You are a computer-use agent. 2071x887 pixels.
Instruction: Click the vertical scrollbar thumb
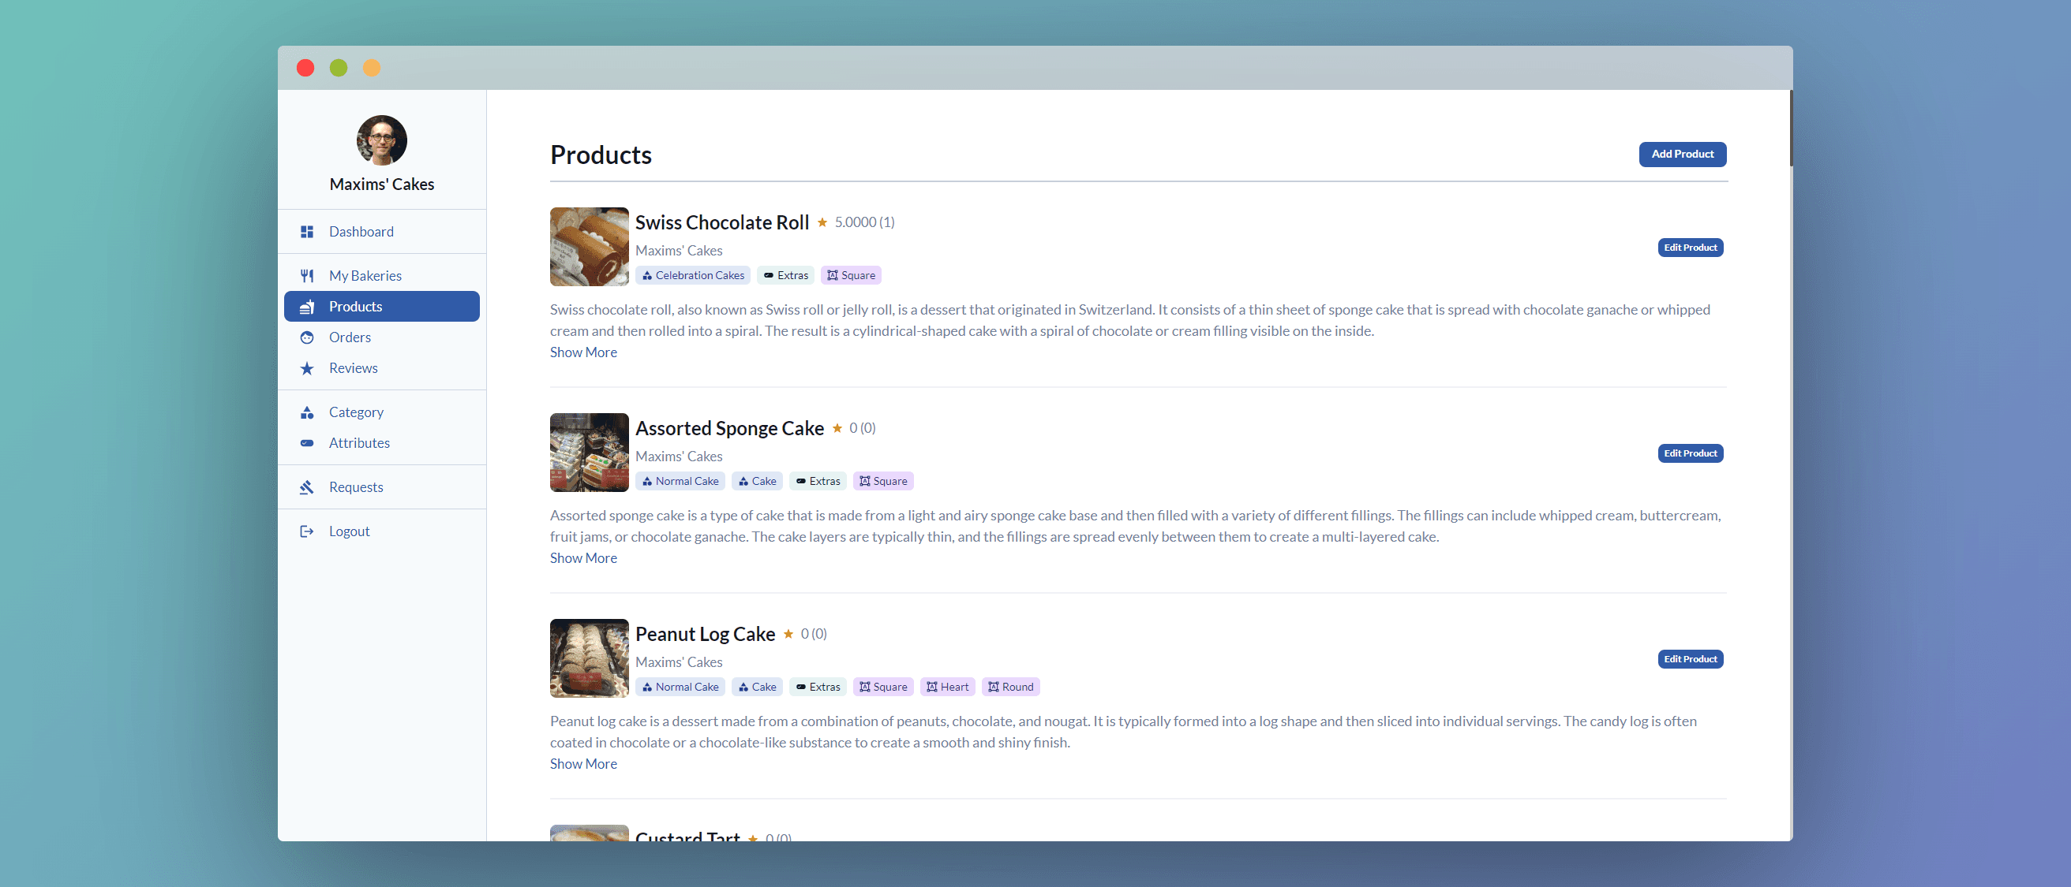(1790, 129)
